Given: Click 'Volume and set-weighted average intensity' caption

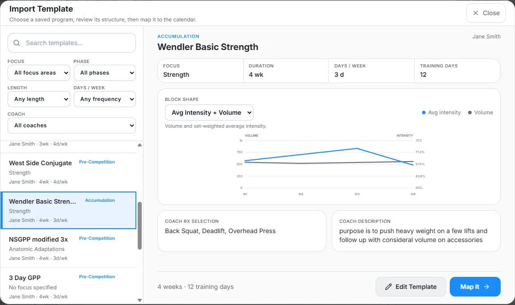Looking at the screenshot, I should pyautogui.click(x=215, y=126).
